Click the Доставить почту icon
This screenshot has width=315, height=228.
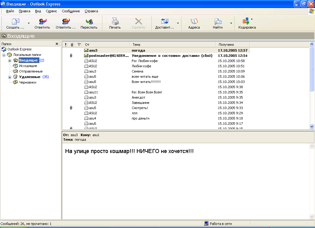coord(165,21)
